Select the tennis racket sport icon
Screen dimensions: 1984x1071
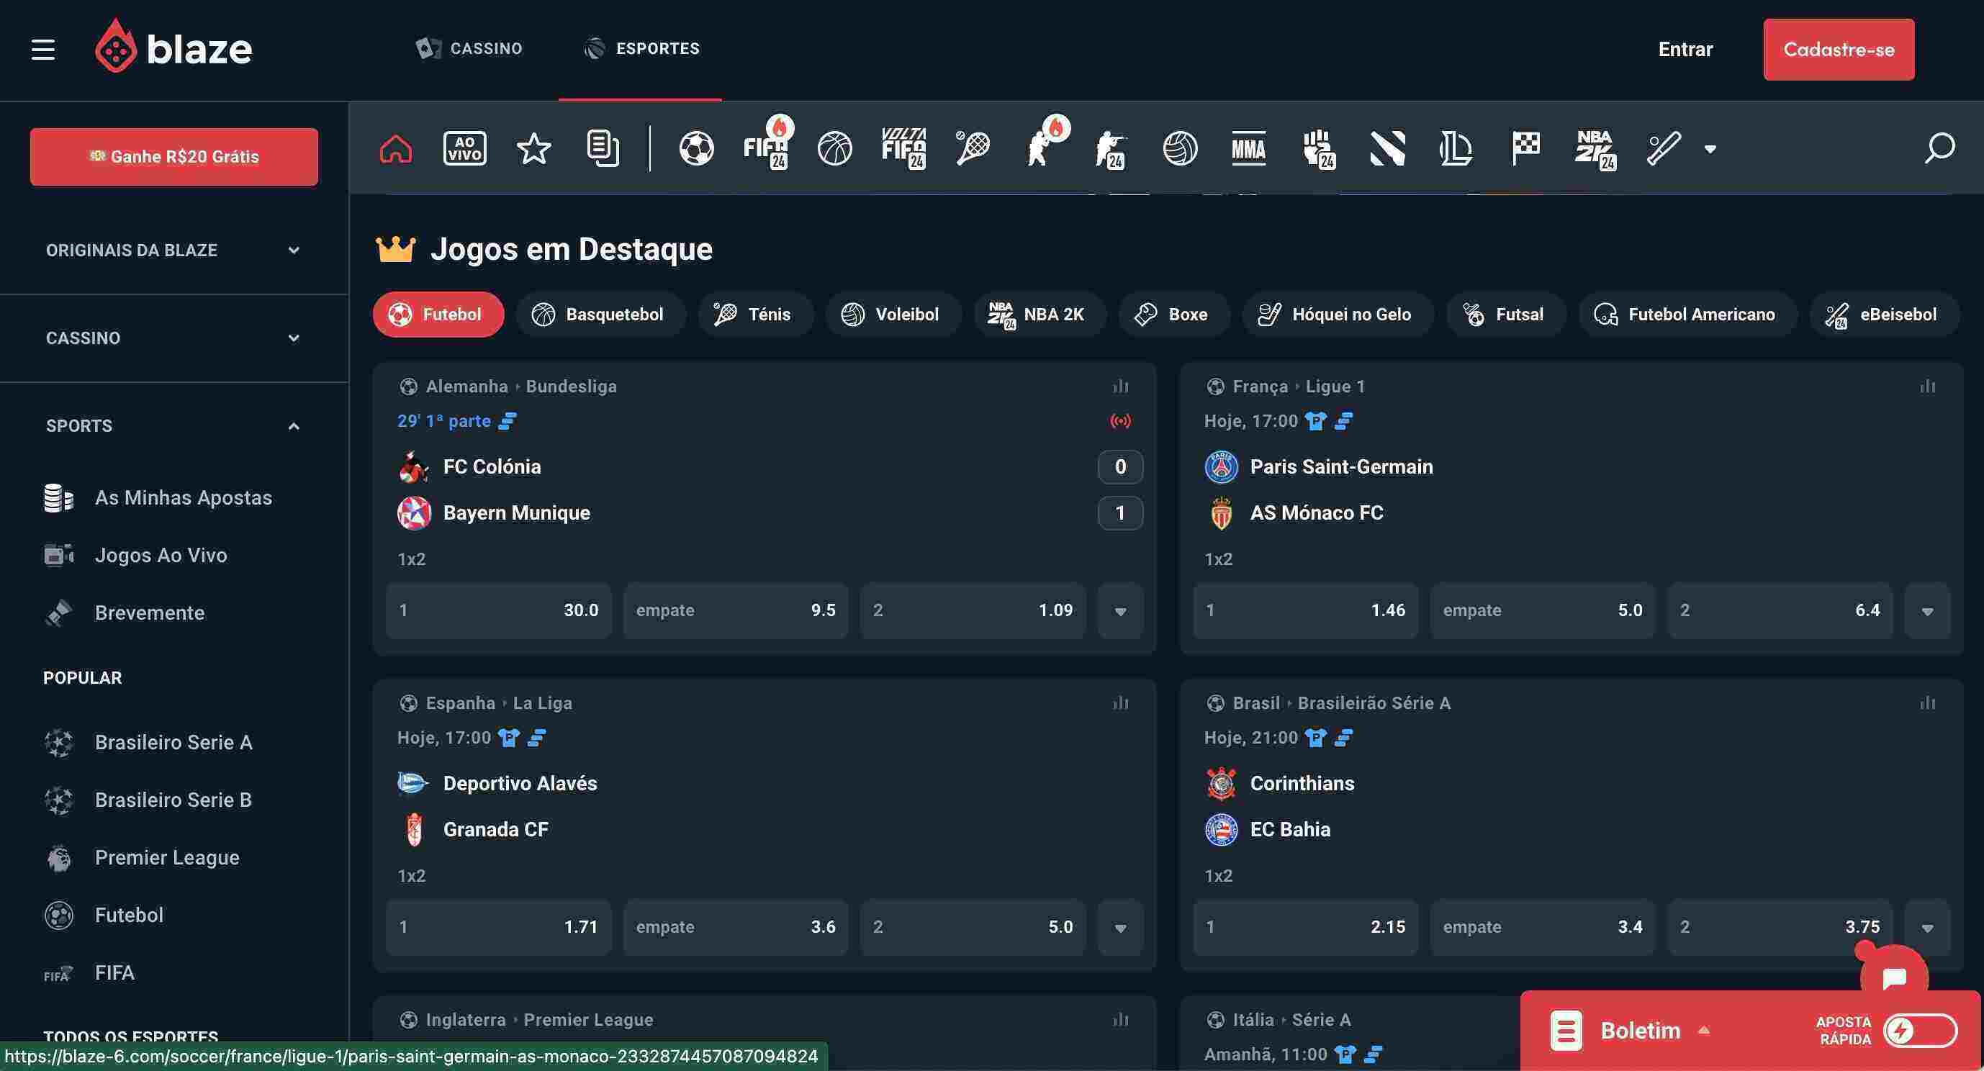(973, 148)
